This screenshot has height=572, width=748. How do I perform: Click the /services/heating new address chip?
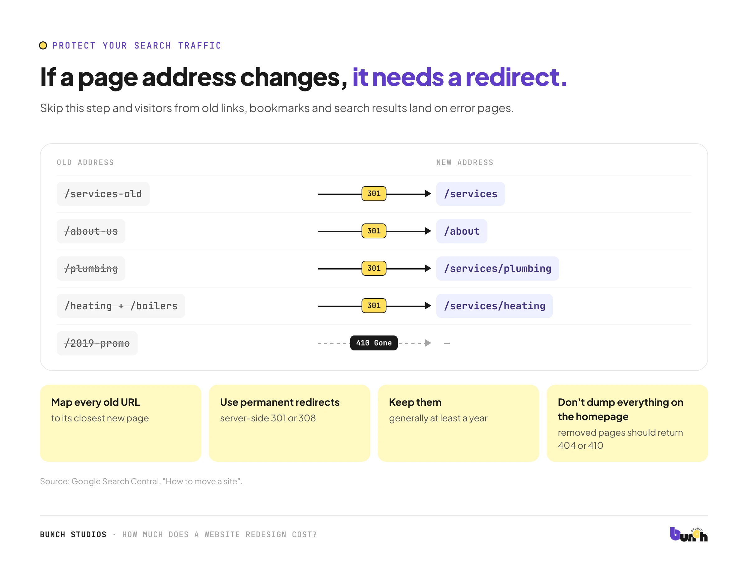(x=494, y=306)
